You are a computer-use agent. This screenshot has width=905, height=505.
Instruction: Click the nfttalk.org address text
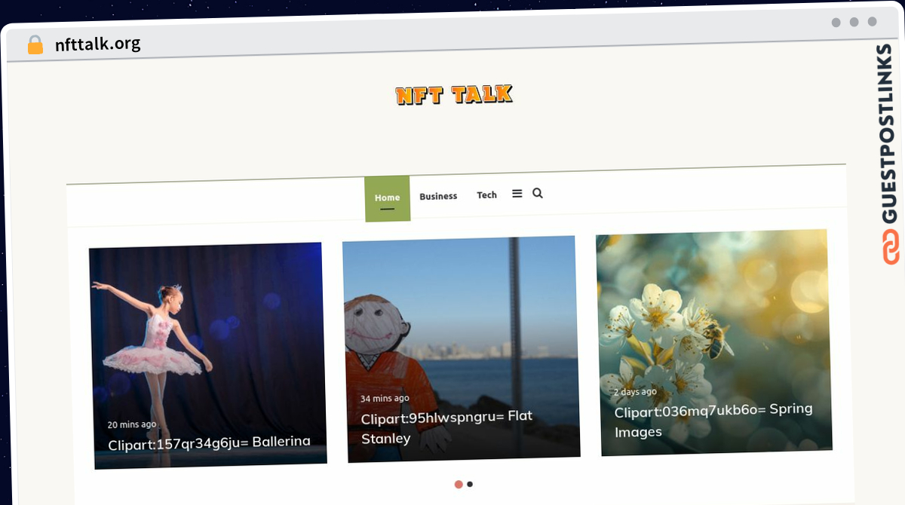(97, 44)
